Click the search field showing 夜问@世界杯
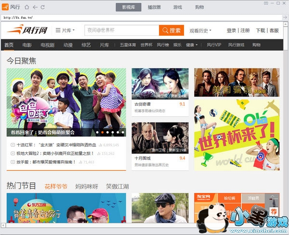The image size is (289, 235). [122, 30]
